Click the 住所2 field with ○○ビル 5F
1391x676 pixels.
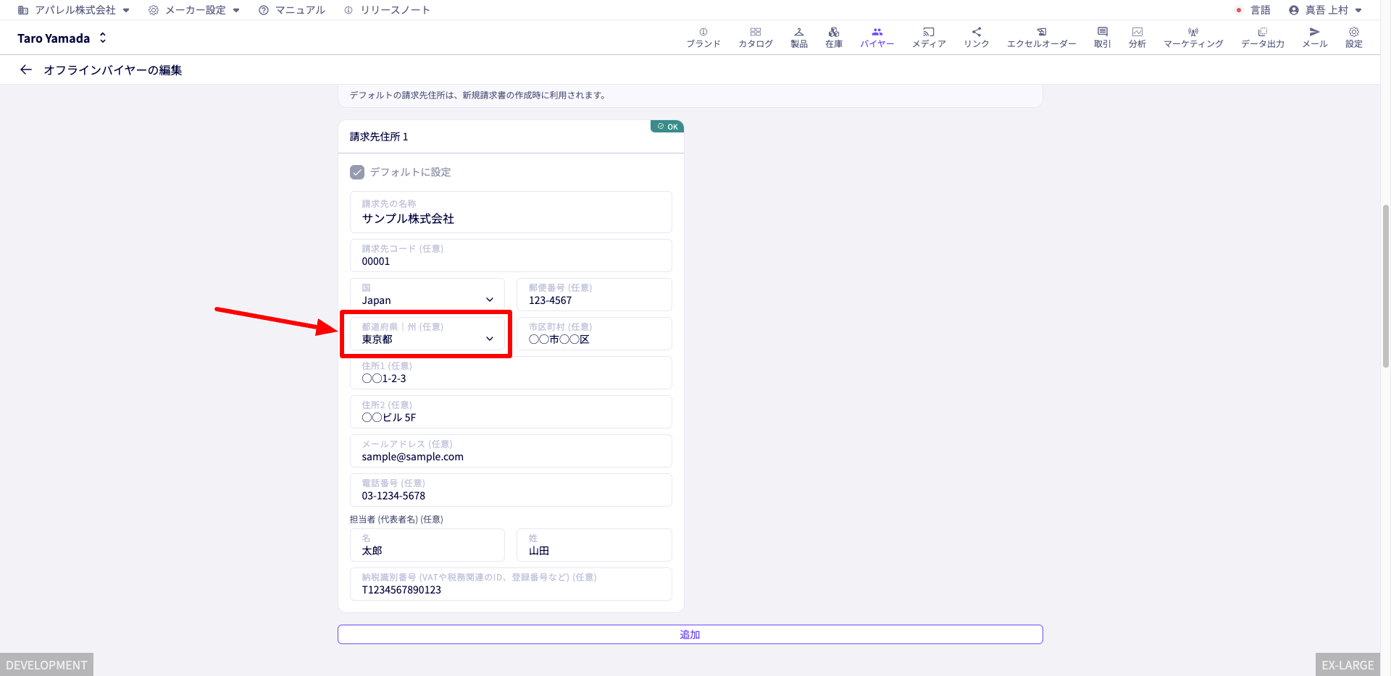tap(511, 412)
